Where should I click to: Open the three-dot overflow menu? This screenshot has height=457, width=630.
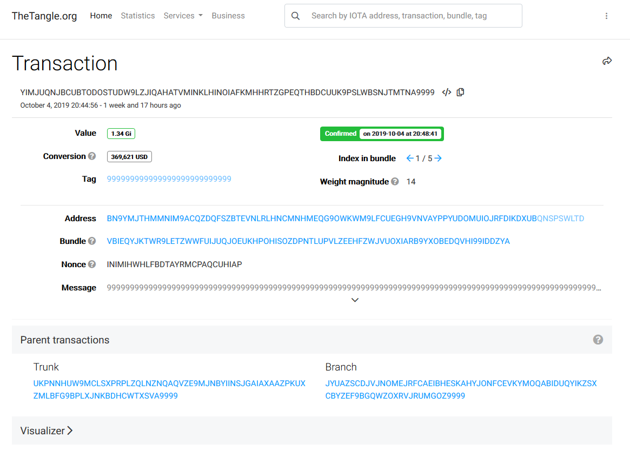(606, 16)
